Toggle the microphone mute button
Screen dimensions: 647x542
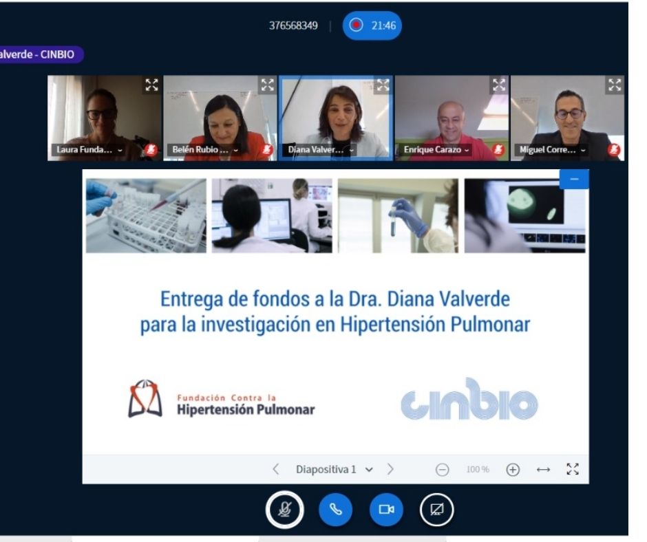285,510
